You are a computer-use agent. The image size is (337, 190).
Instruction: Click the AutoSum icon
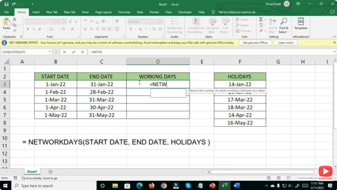(260, 19)
